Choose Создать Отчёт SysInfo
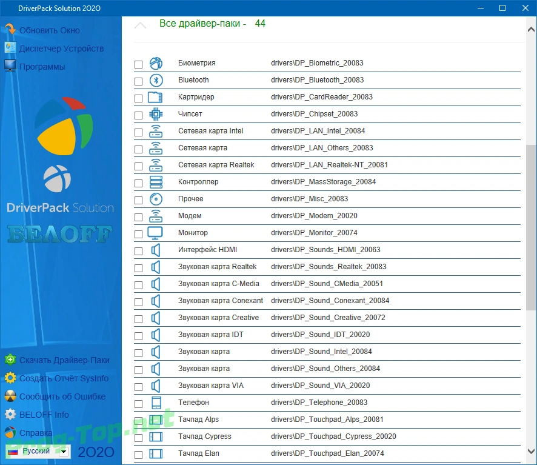Image resolution: width=537 pixels, height=465 pixels. point(64,378)
